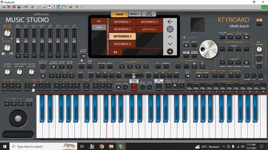
Task: Click the 'add more ...' entry
Action: [149, 29]
